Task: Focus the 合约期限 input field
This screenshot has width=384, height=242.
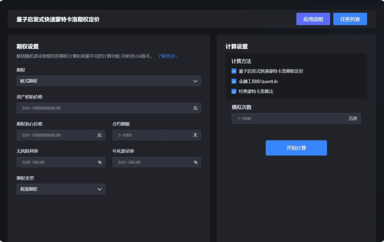Action: tap(157, 135)
